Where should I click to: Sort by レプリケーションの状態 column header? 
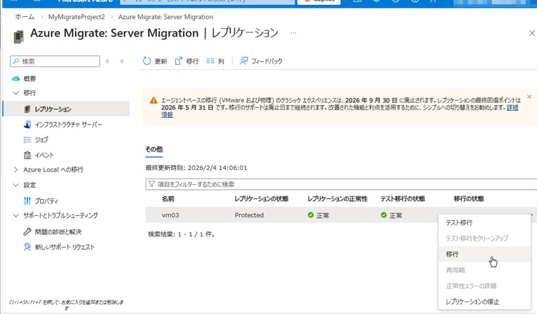(261, 199)
